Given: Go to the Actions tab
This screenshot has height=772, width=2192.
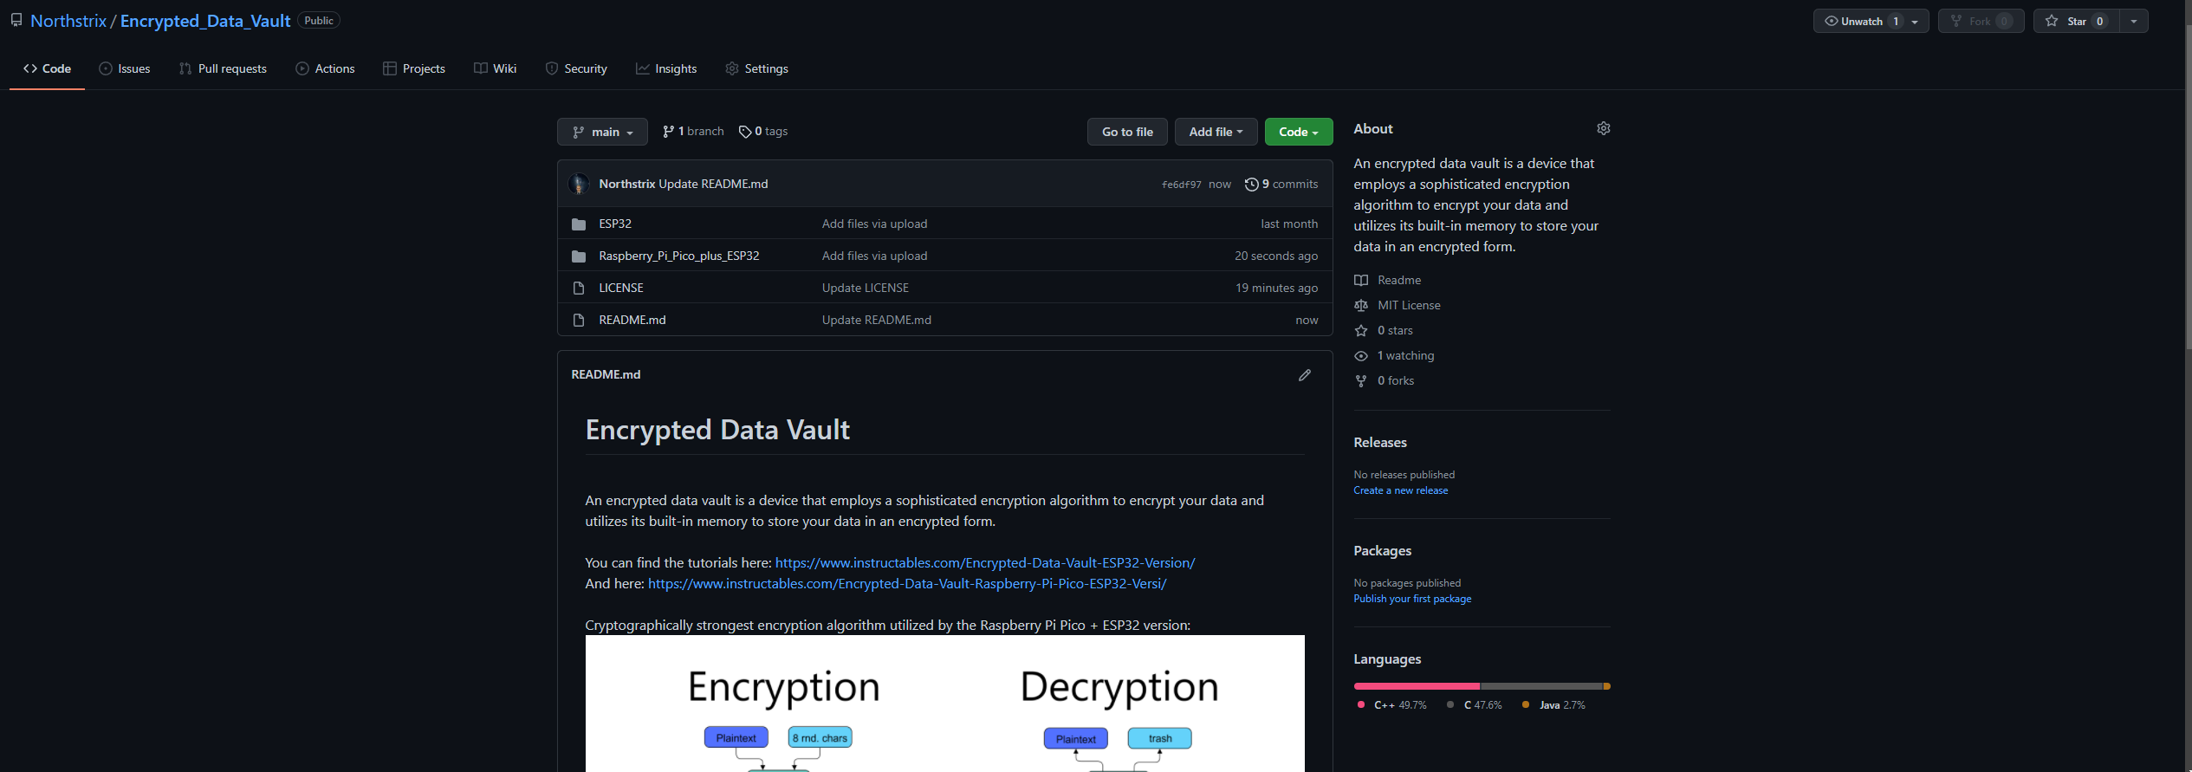Looking at the screenshot, I should click(x=325, y=68).
